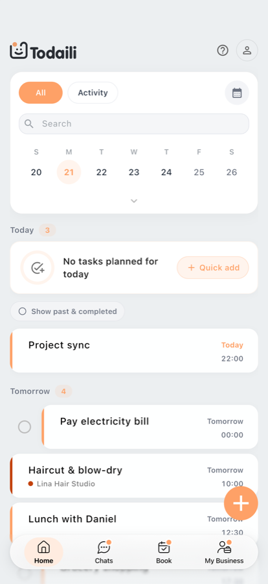Image resolution: width=268 pixels, height=584 pixels.
Task: Open Book from the bottom navigation
Action: pyautogui.click(x=164, y=552)
